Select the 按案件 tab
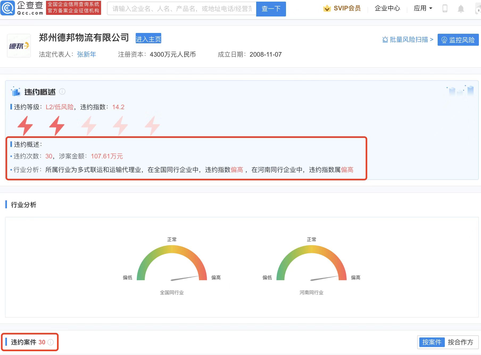Viewport: 481px width, 355px height. pos(432,342)
